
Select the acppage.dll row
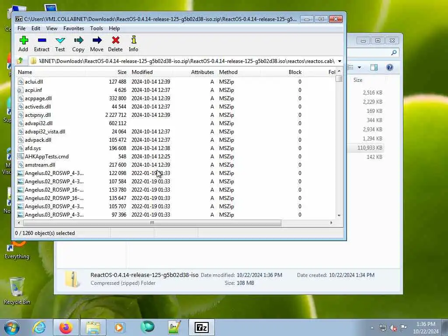coord(176,98)
